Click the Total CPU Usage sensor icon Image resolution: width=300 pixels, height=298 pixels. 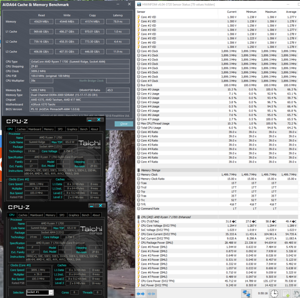coord(139,127)
